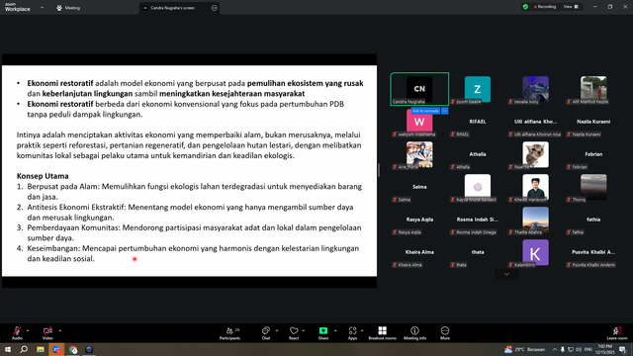The width and height of the screenshot is (633, 356).
Task: Select the Khaira Alma participant tile
Action: click(x=419, y=253)
